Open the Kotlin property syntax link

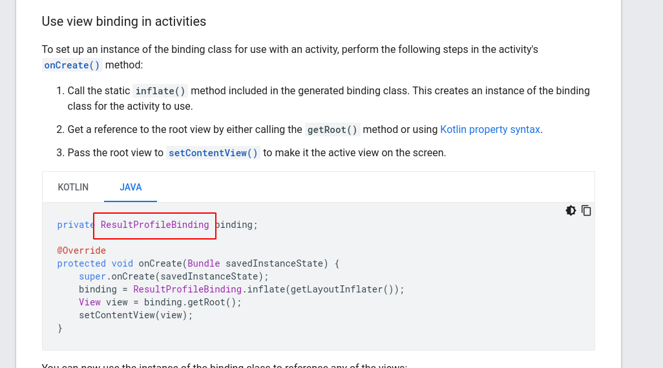pyautogui.click(x=490, y=129)
